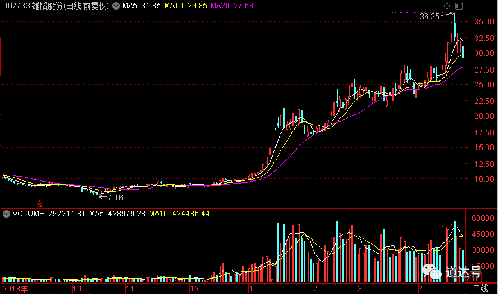Click the 日线 period button at bottom right

[480, 289]
